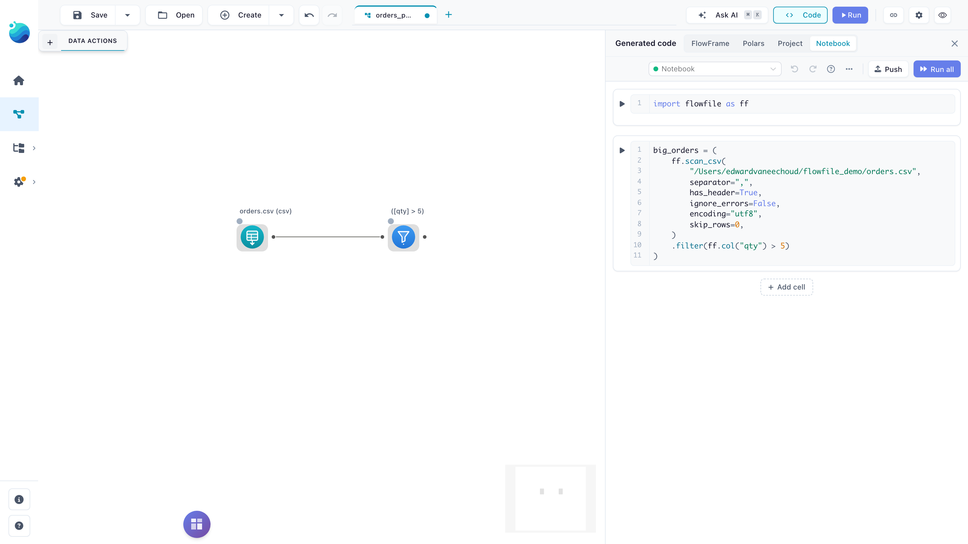Select the orders_p... flow tab

click(x=395, y=15)
